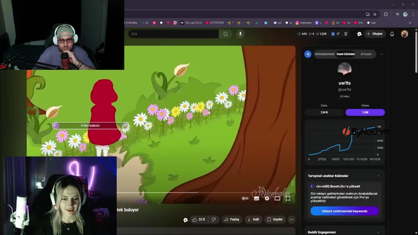Select the Subs 1,14 B metric pill

pos(324,112)
